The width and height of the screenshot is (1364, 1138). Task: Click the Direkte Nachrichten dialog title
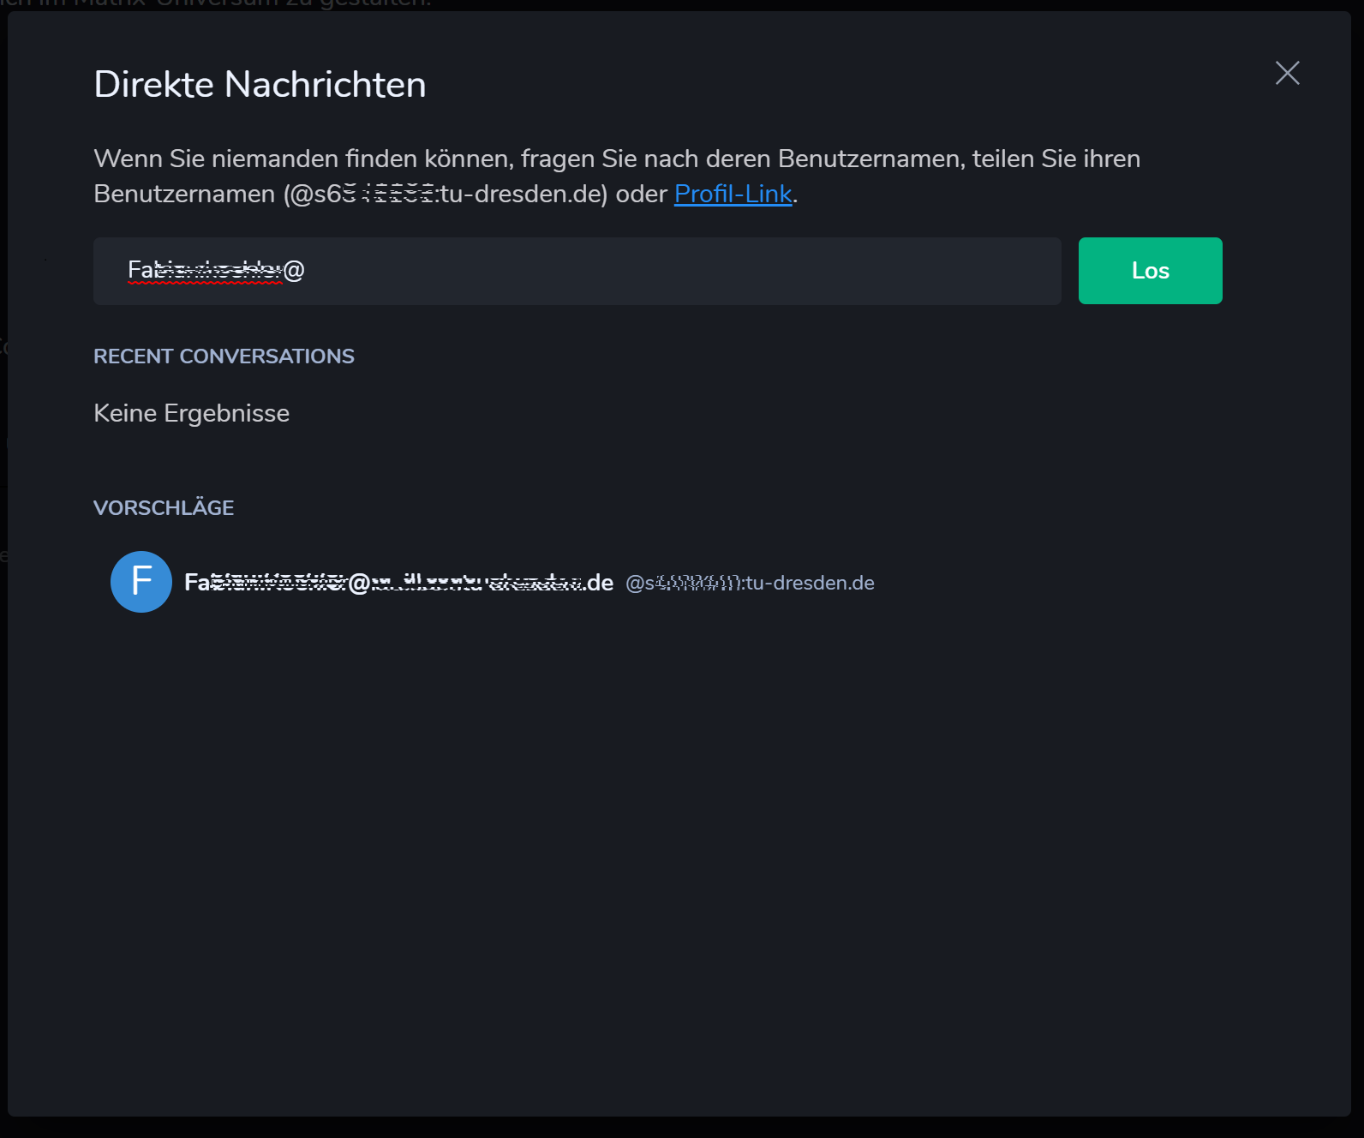[x=260, y=85]
